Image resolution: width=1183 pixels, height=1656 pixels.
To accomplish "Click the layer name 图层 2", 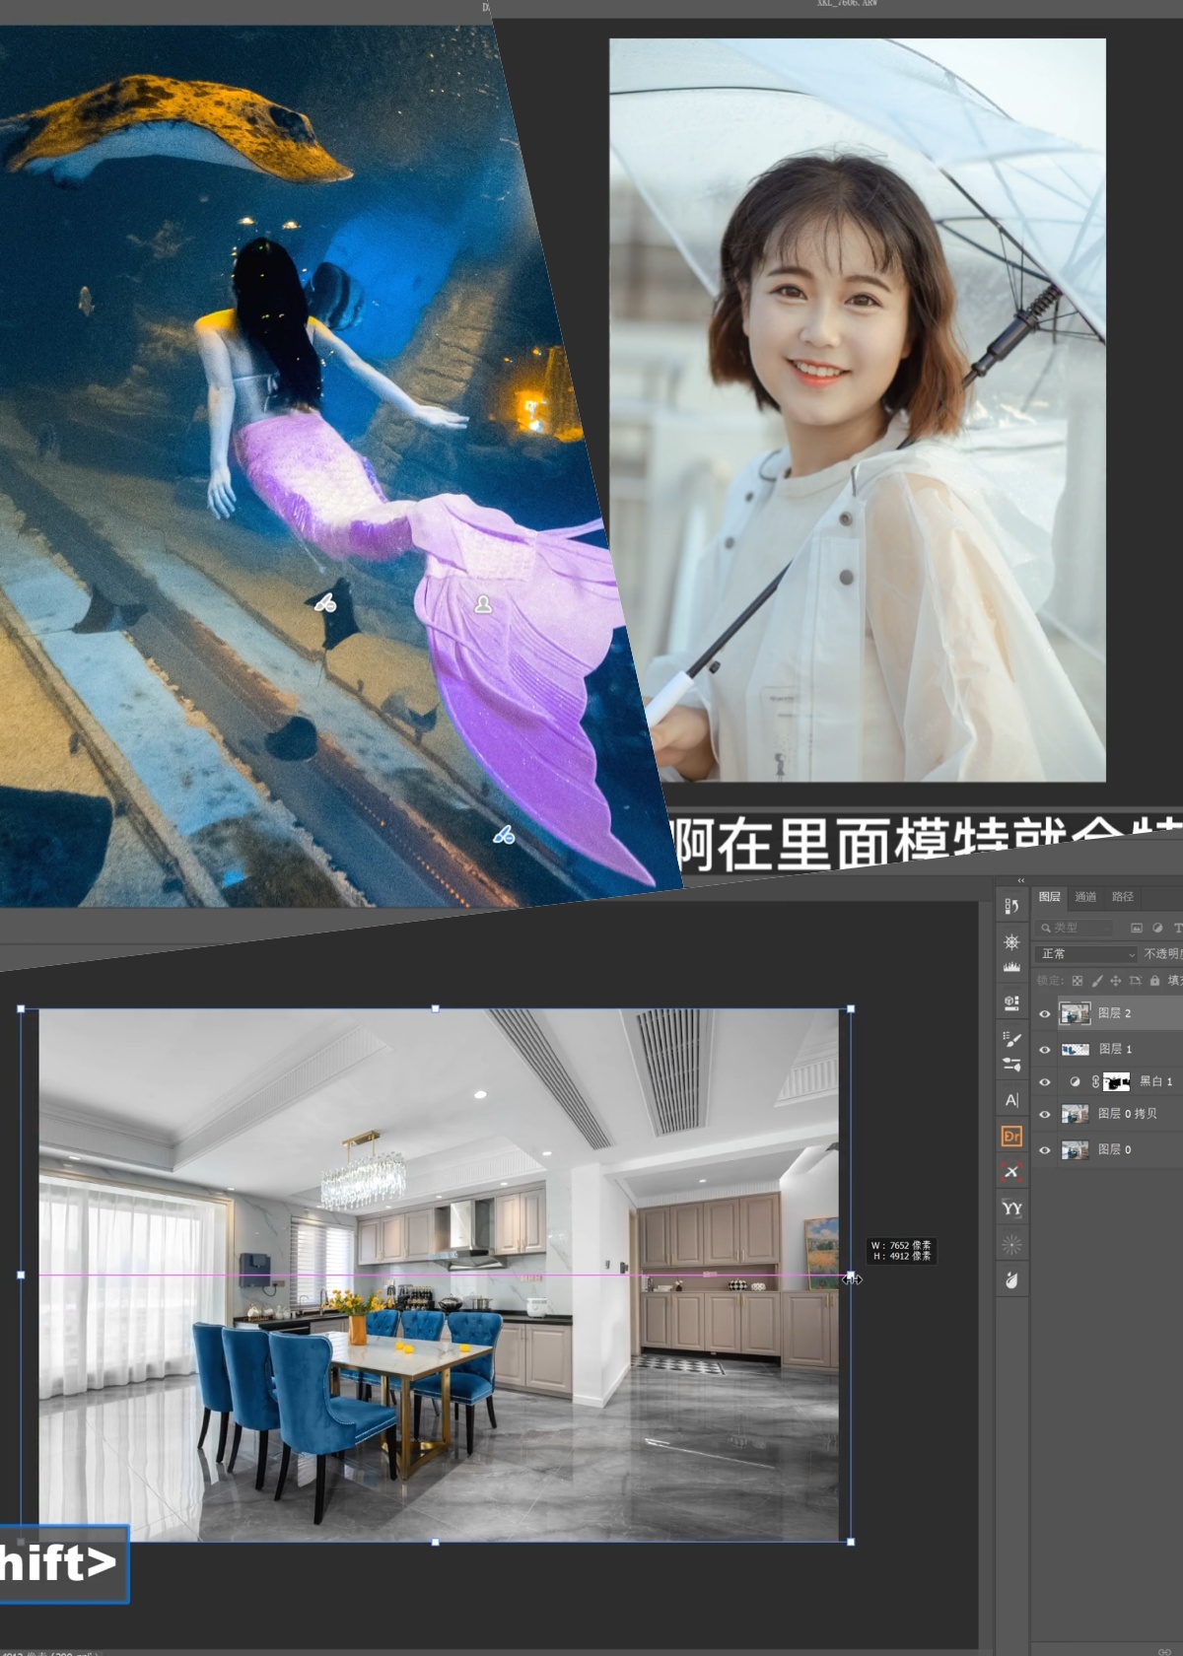I will [x=1115, y=1013].
